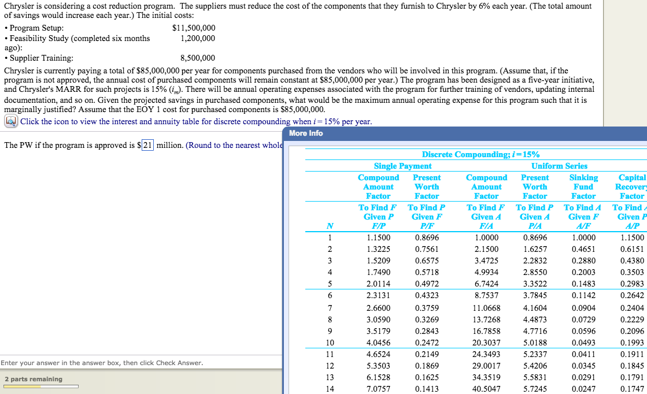The width and height of the screenshot is (647, 394).
Task: Select the A/F value 0.0411 in row 11
Action: (x=583, y=354)
